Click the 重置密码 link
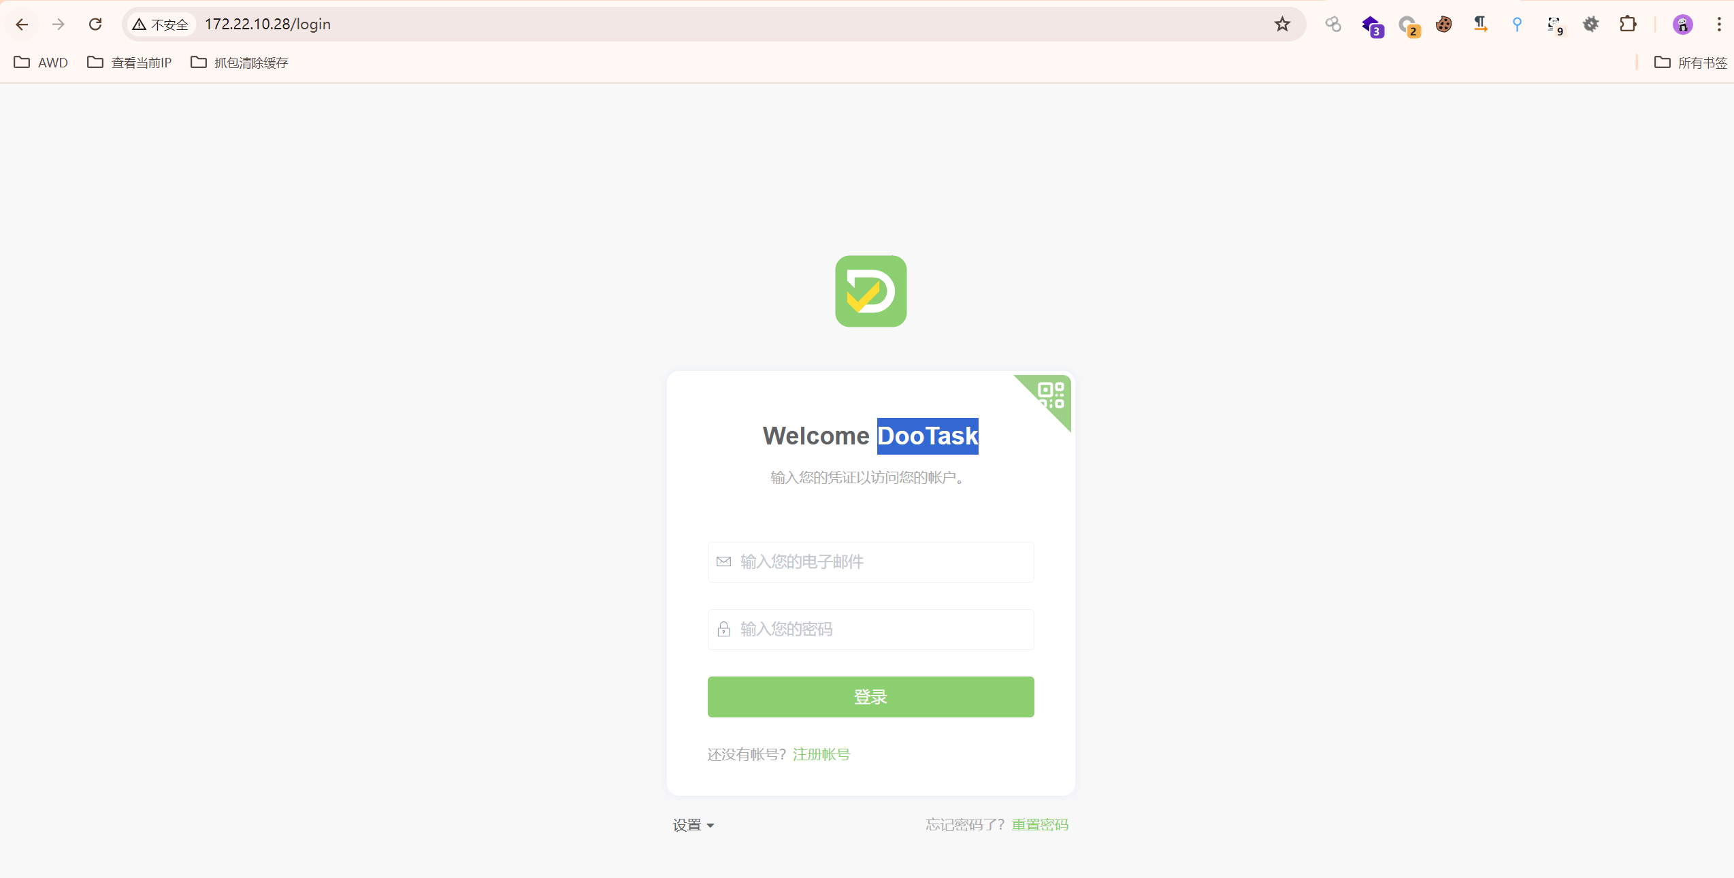This screenshot has width=1734, height=878. pos(1040,825)
